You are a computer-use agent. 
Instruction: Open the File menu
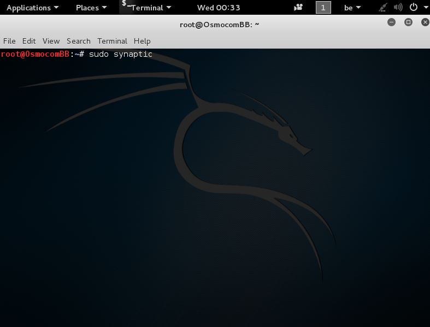(9, 41)
